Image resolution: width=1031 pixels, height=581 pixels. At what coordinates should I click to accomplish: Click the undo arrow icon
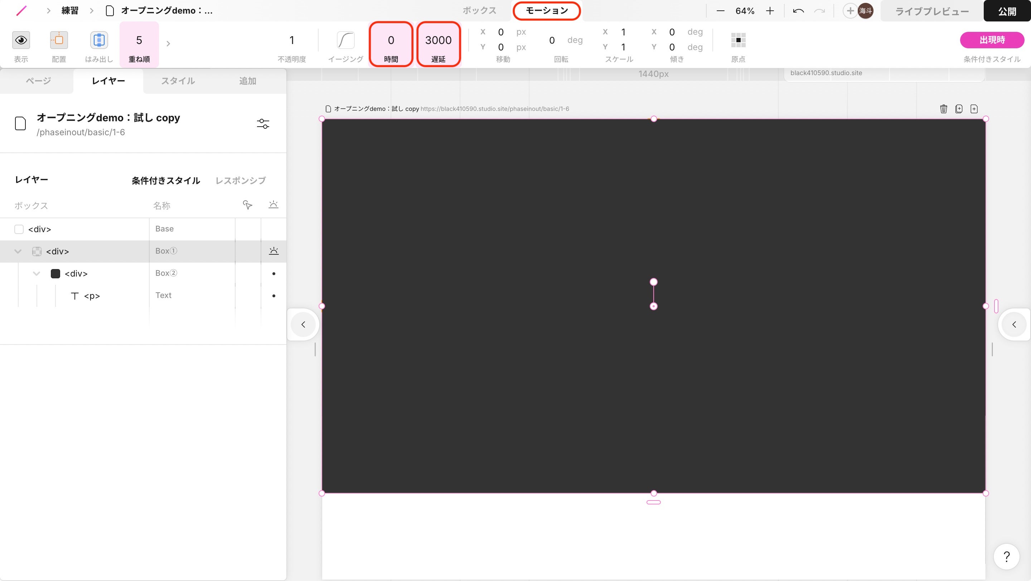(x=798, y=11)
